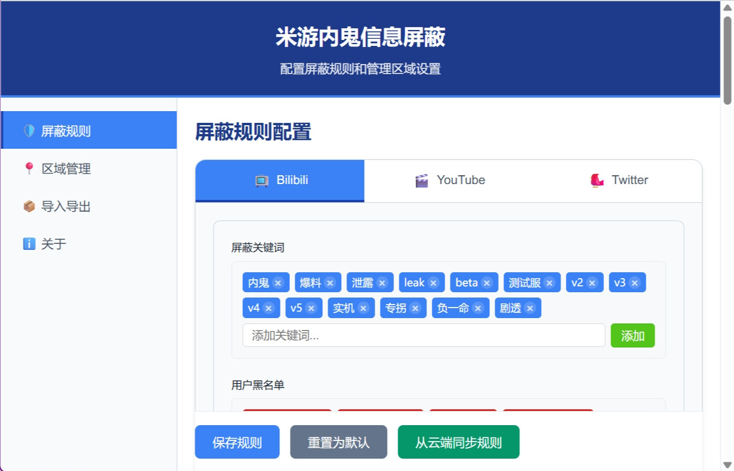This screenshot has height=471, width=734.
Task: Remove the leak keyword tag
Action: (433, 283)
